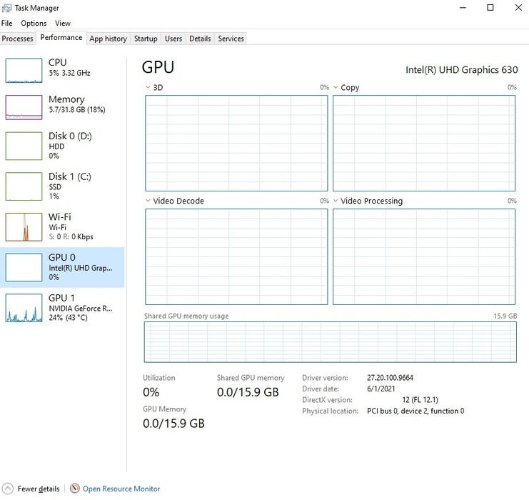
Task: Open the Services tab
Action: pos(231,39)
